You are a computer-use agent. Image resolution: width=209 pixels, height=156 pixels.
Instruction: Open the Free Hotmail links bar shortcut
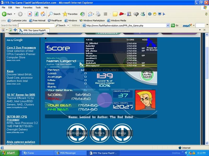point(37,21)
